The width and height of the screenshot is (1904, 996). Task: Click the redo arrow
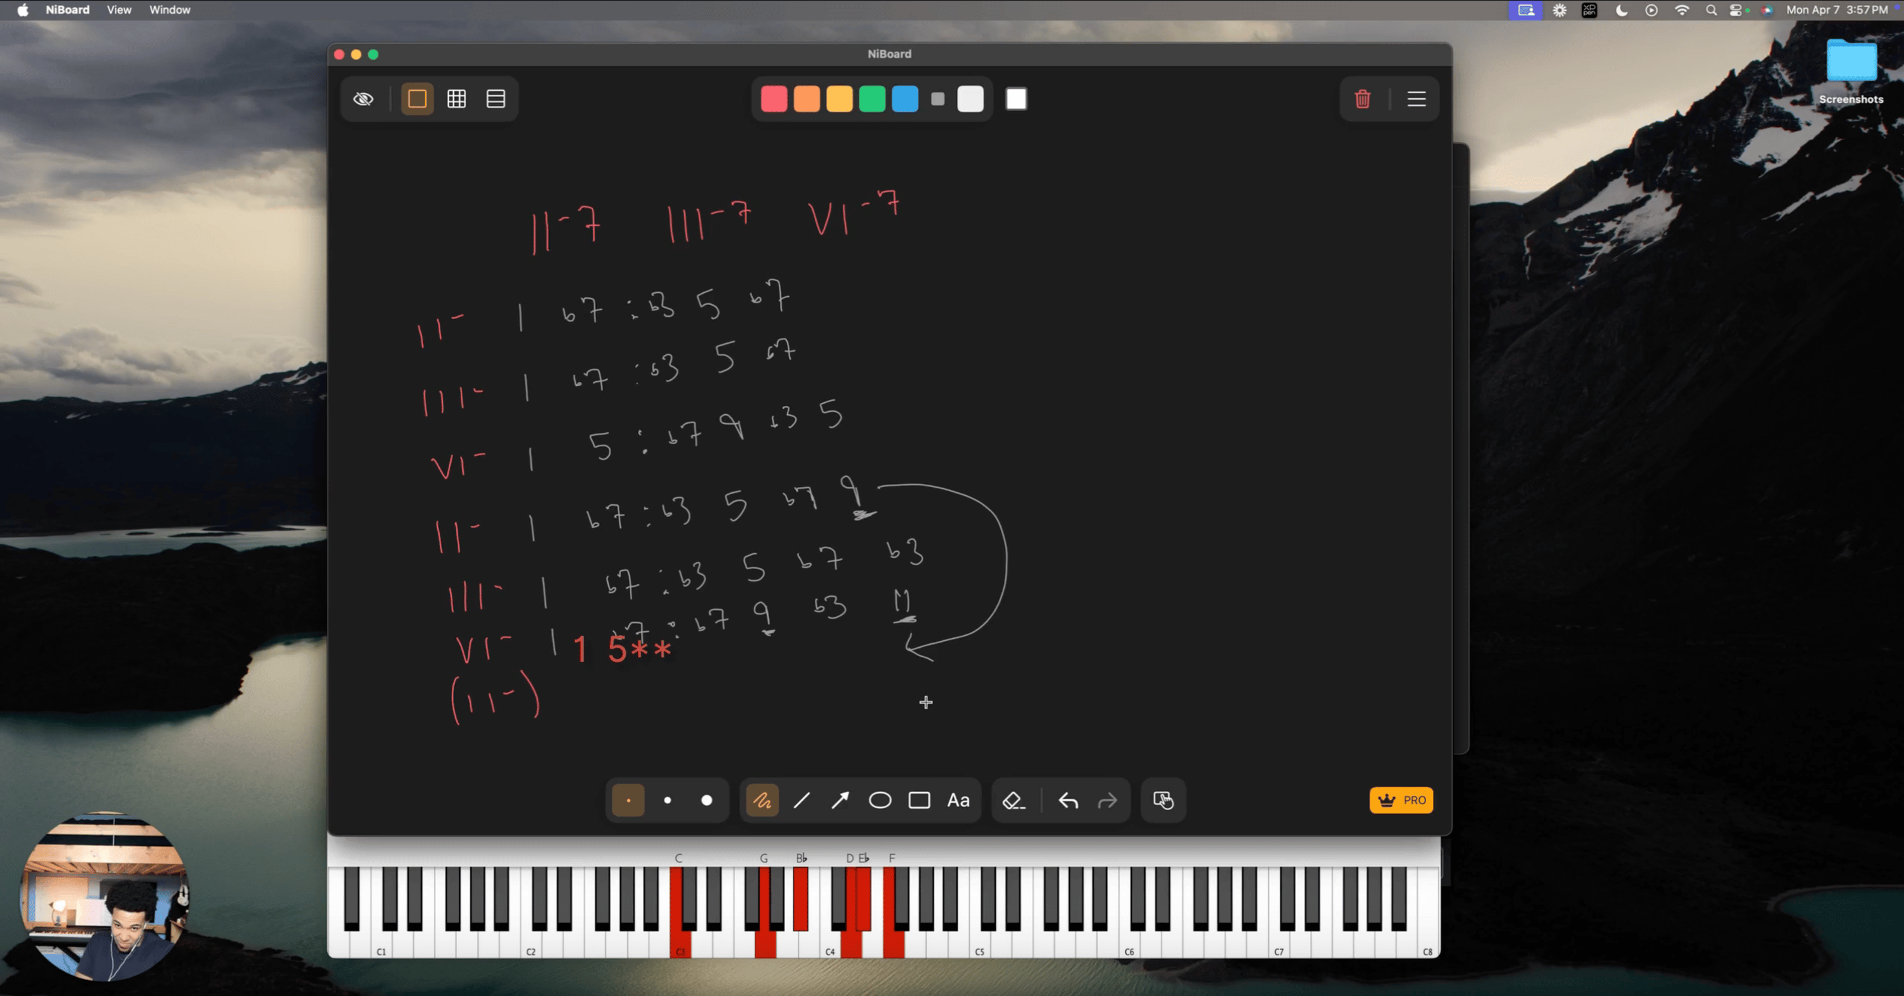[1107, 800]
